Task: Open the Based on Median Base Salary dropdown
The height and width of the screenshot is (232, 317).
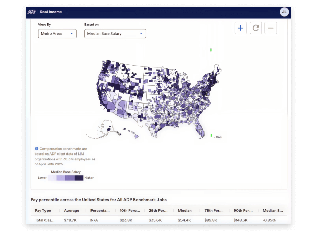Action: click(x=115, y=34)
